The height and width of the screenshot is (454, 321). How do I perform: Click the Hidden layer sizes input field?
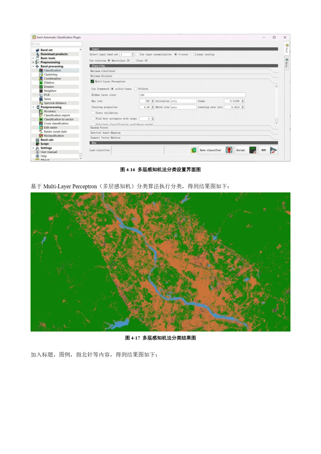193,95
